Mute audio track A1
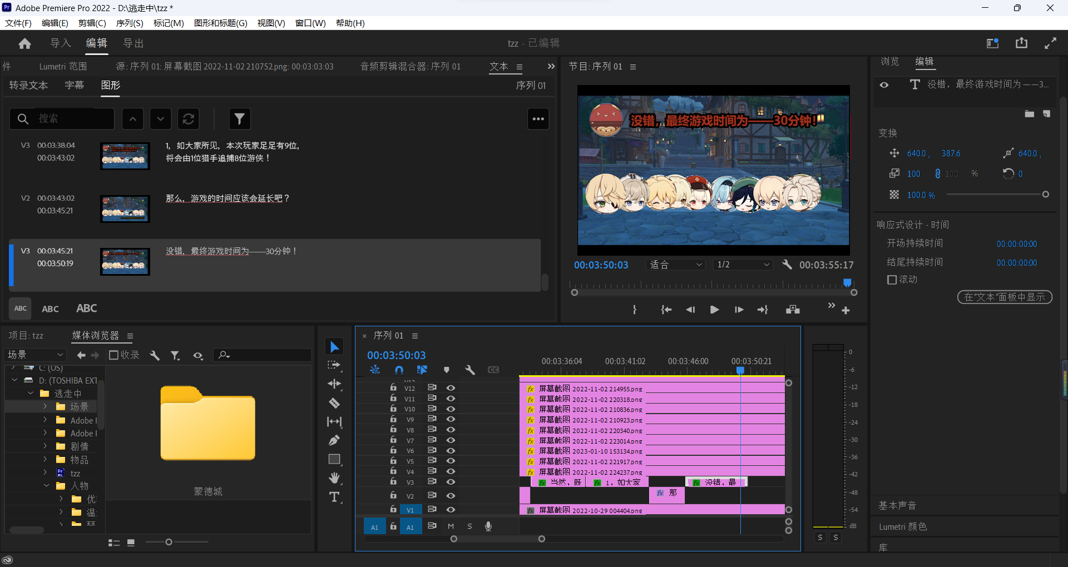The height and width of the screenshot is (567, 1068). 451,526
